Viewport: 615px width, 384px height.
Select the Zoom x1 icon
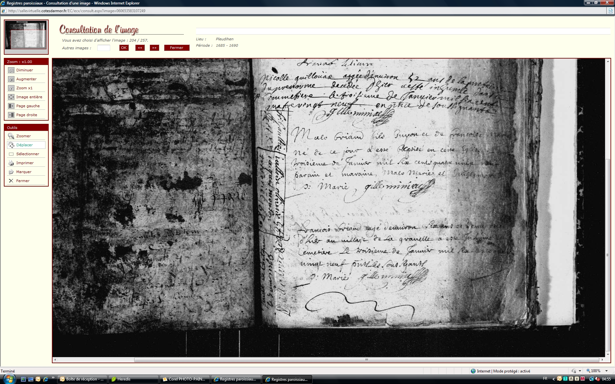tap(11, 88)
